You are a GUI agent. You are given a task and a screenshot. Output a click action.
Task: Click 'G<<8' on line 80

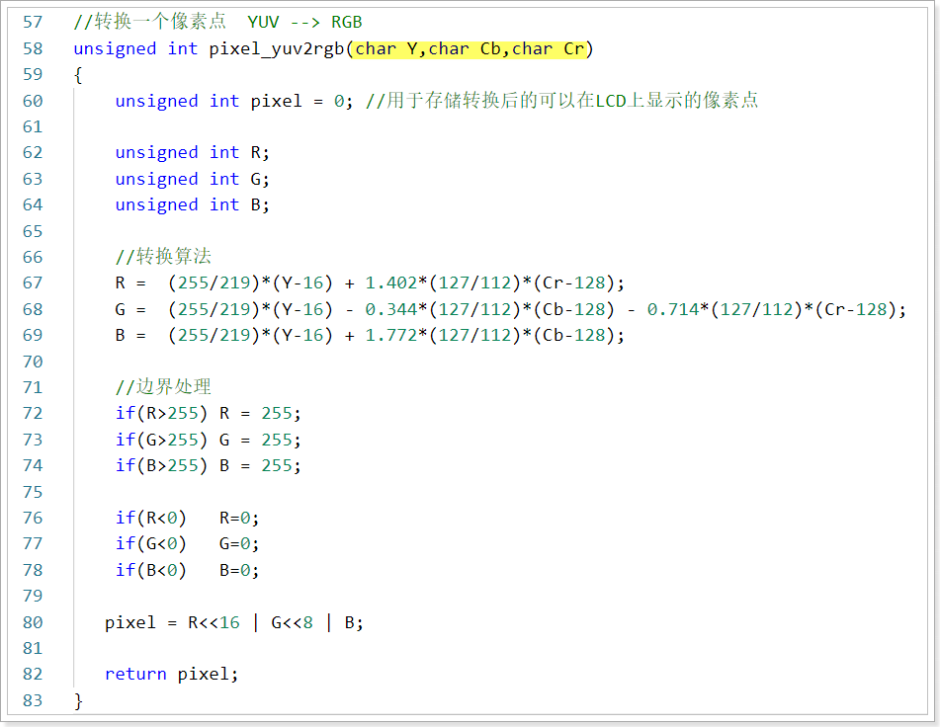click(x=292, y=622)
